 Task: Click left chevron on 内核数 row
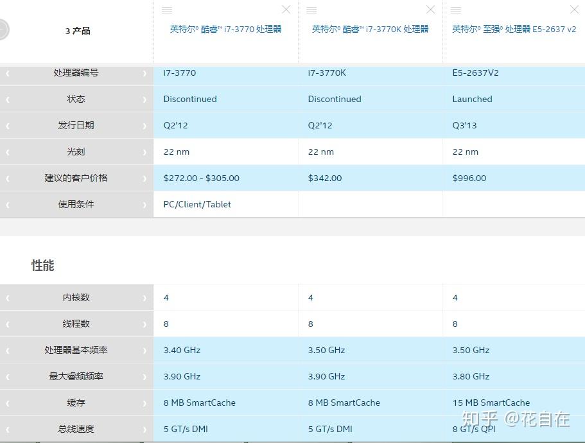pyautogui.click(x=8, y=298)
